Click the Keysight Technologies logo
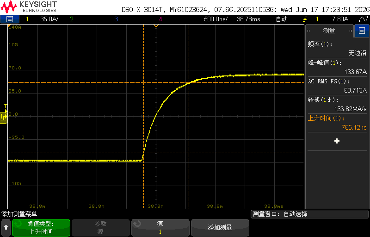The width and height of the screenshot is (370, 237). point(29,7)
